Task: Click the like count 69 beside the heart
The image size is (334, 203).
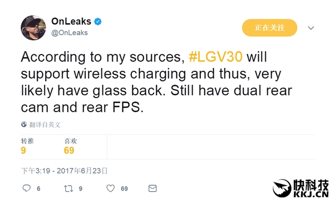Action: (x=124, y=188)
